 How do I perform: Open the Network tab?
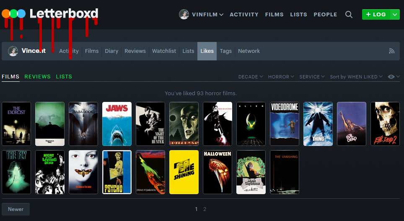pyautogui.click(x=249, y=51)
